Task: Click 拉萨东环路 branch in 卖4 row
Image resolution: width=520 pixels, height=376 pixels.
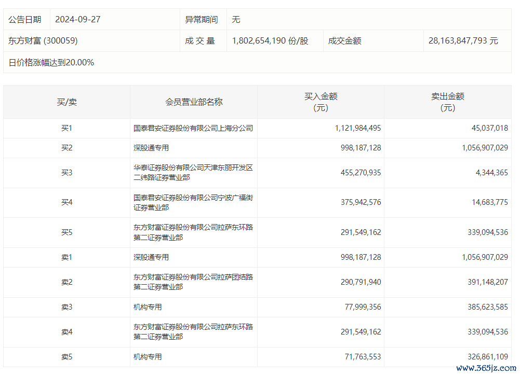Action: (x=193, y=331)
